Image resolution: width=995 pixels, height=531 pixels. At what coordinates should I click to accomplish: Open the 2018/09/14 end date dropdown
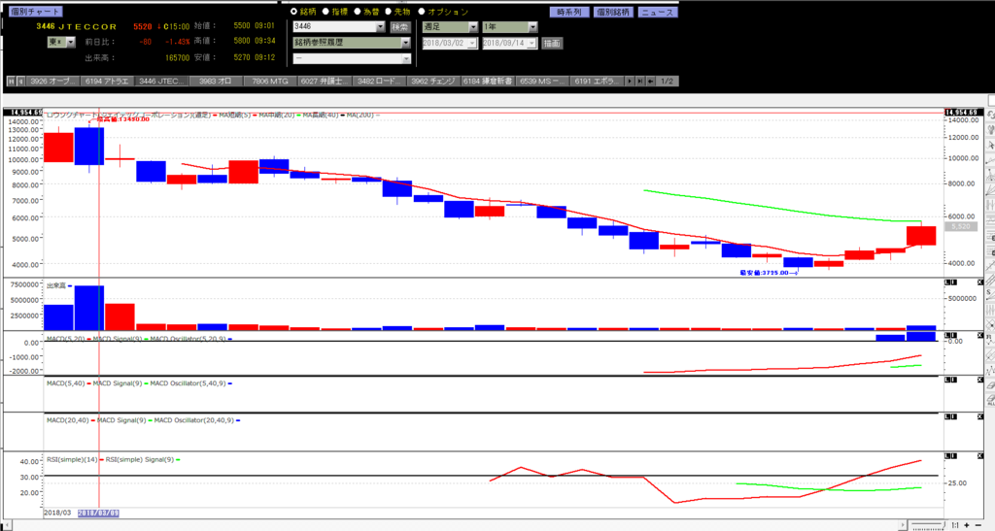coord(532,43)
